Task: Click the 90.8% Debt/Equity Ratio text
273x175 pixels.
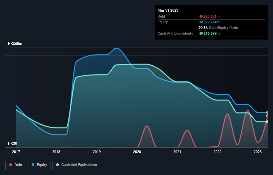Action: 218,28
